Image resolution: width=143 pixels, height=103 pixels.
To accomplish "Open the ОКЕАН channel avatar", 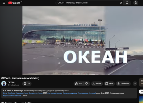I will [x=4, y=84].
